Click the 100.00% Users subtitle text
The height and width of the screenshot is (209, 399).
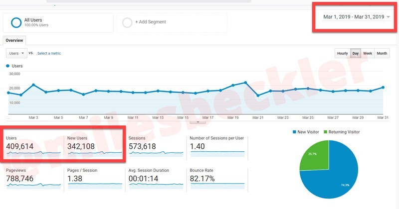(x=36, y=25)
